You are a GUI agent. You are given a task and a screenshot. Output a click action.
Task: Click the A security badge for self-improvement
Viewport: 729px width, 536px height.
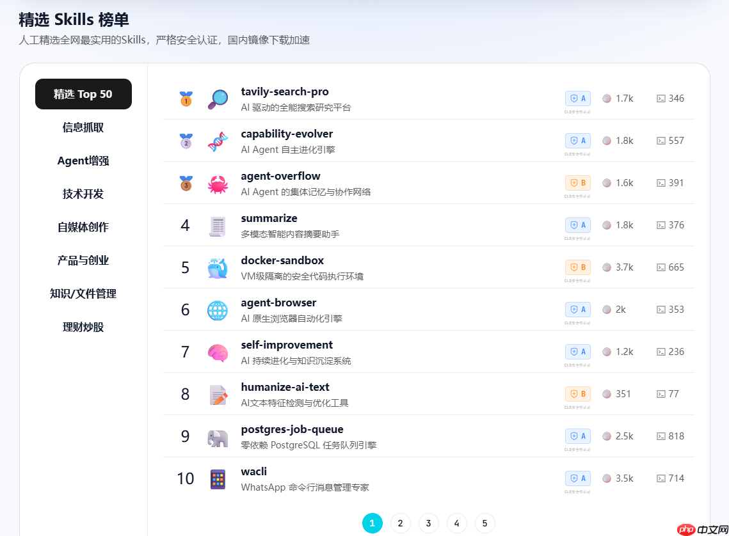pyautogui.click(x=578, y=352)
